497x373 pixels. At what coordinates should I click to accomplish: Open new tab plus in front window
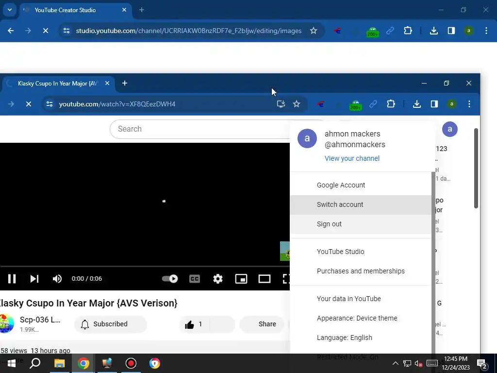pos(125,83)
